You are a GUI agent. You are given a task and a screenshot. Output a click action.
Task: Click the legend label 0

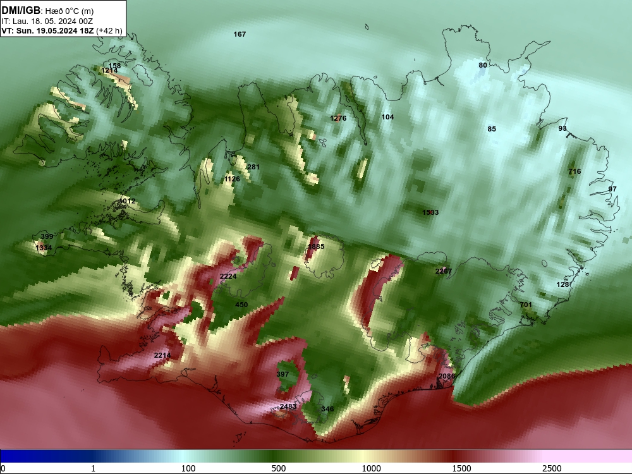click(x=4, y=468)
